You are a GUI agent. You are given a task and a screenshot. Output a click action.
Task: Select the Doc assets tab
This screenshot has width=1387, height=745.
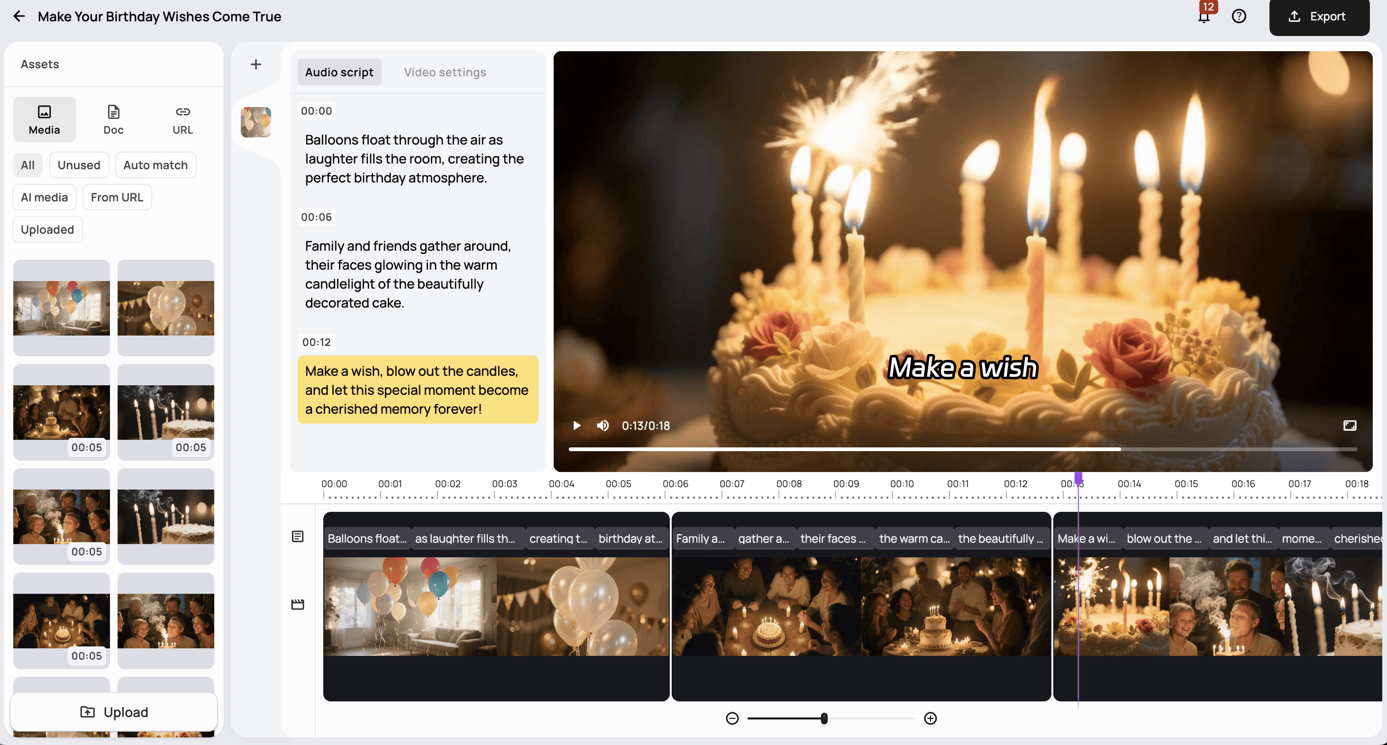pyautogui.click(x=113, y=119)
